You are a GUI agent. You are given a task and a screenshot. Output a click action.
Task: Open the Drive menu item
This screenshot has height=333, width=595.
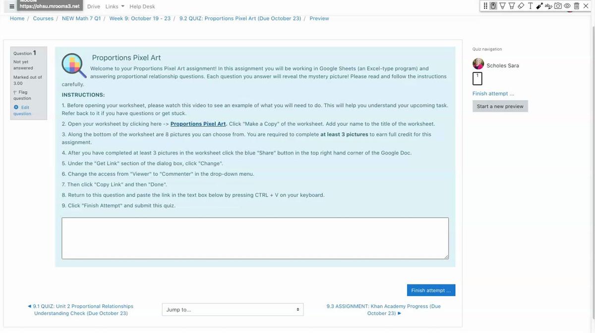[x=93, y=6]
